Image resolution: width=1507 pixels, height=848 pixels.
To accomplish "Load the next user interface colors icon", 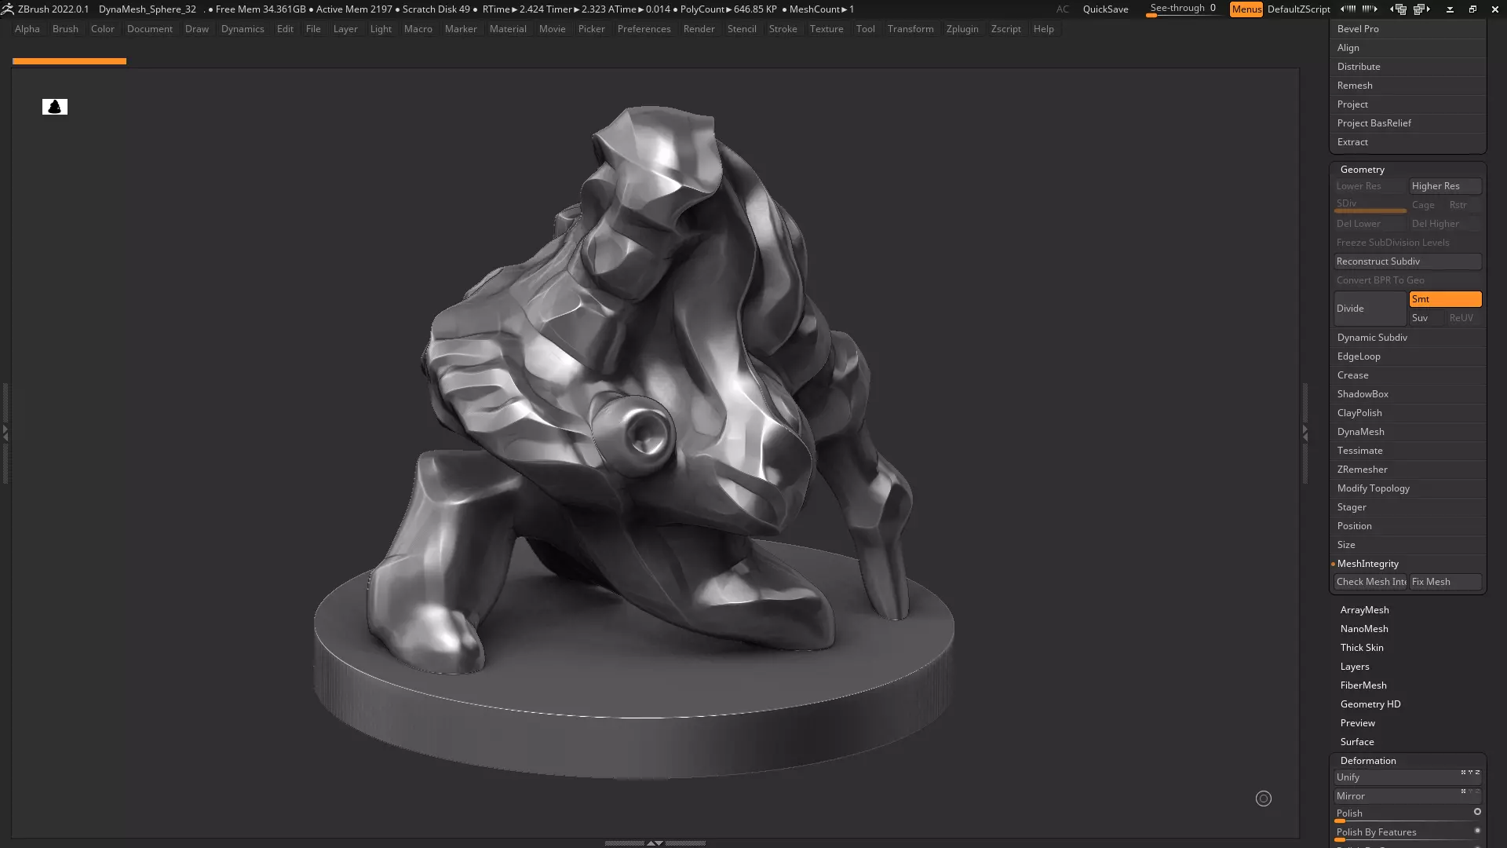I will (x=1370, y=9).
